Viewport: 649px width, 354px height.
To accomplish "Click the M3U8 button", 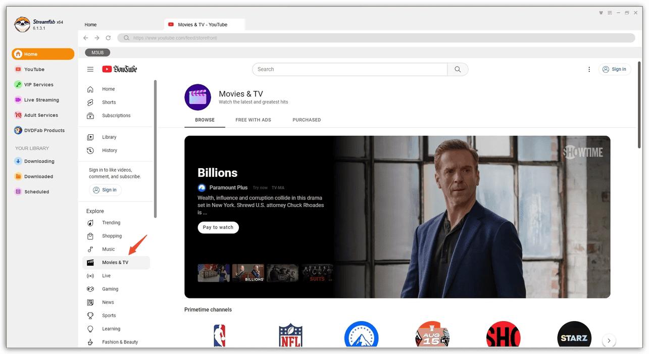I will click(x=97, y=53).
